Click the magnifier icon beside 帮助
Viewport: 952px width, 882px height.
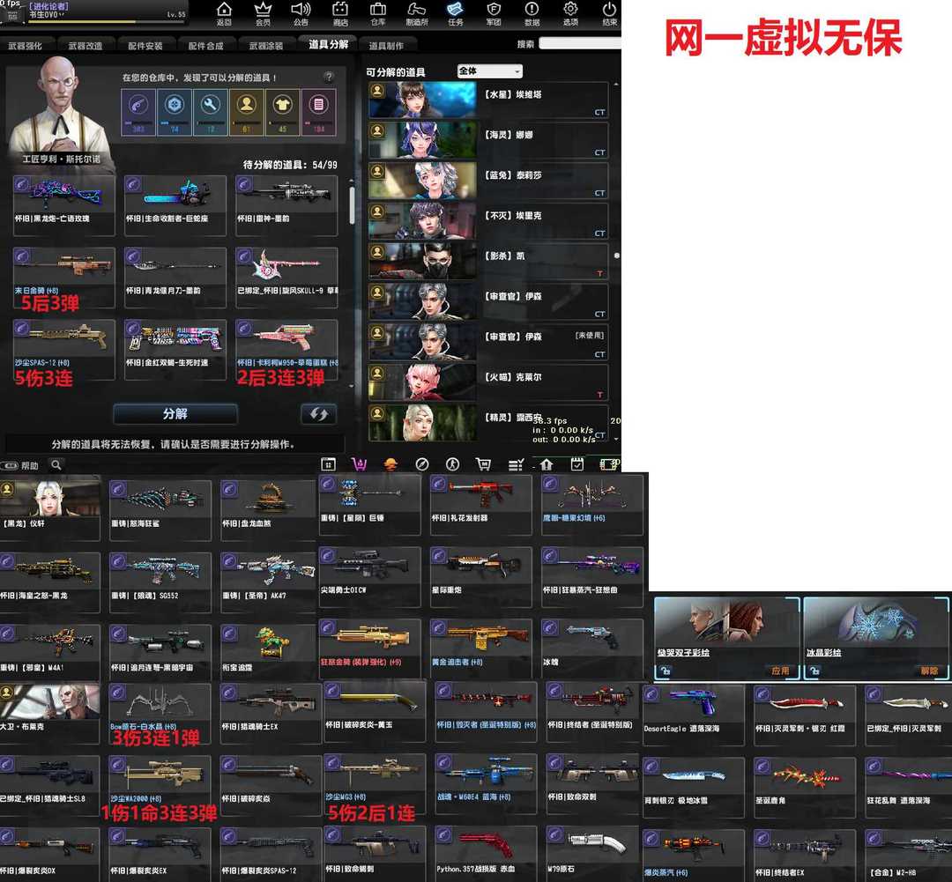tap(56, 465)
